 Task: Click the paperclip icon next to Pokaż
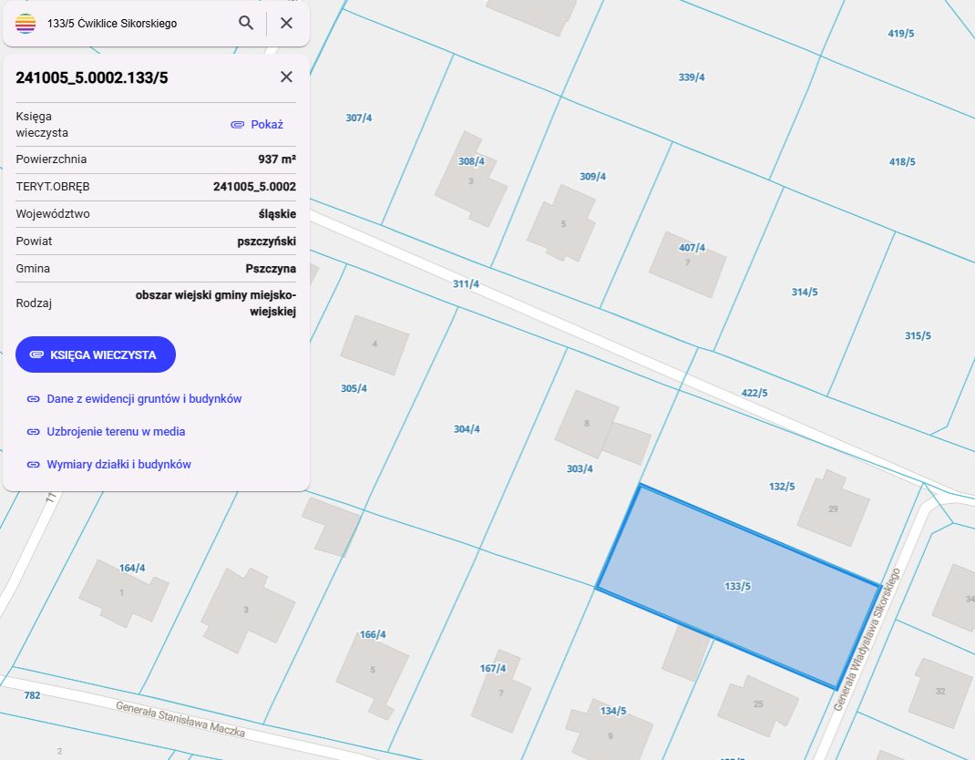238,124
